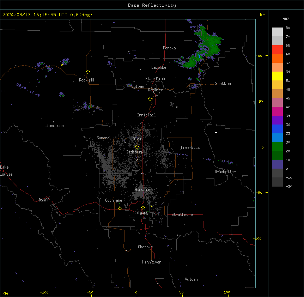Click the yellow diamond marker above Calgary label
The height and width of the screenshot is (297, 304).
143,208
